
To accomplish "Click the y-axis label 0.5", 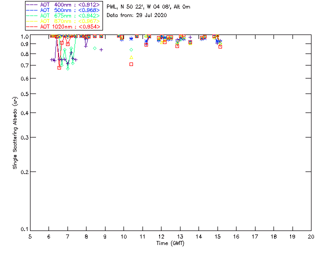I will pyautogui.click(x=24, y=94).
